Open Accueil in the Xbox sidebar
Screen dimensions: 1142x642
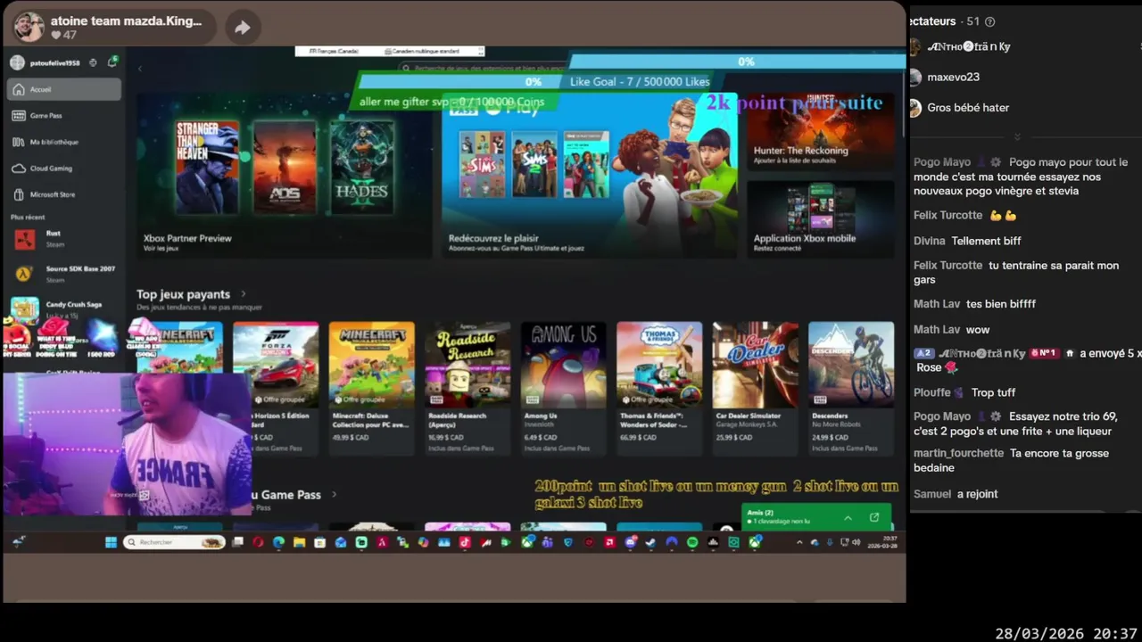(64, 89)
